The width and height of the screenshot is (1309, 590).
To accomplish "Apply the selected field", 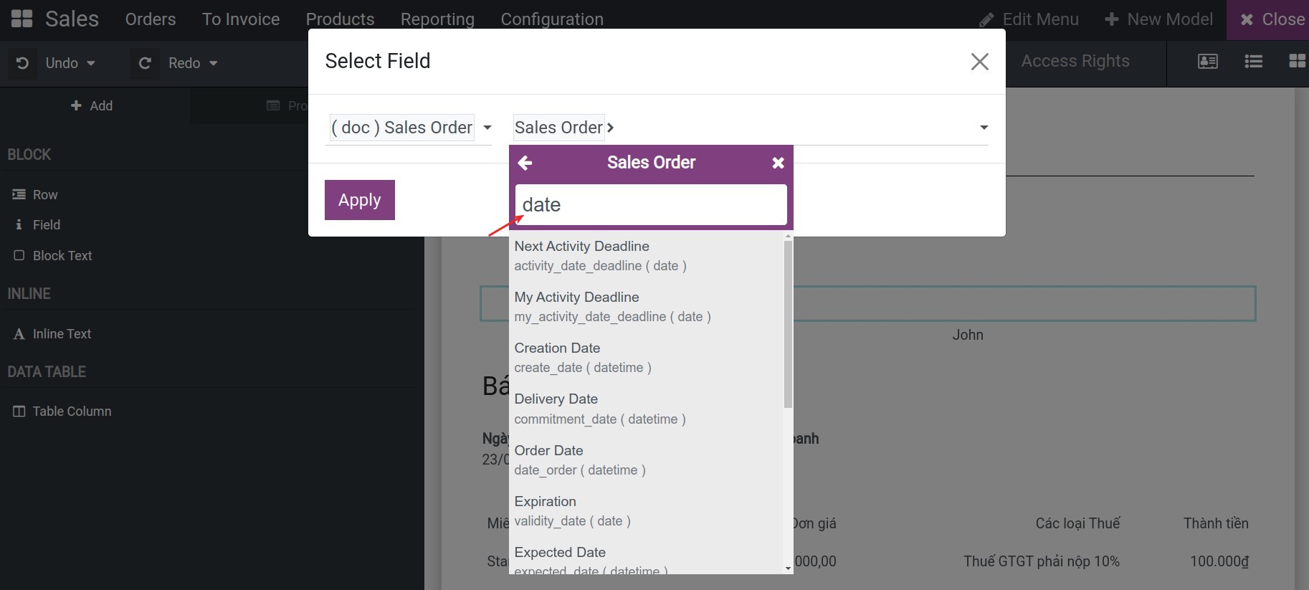I will point(360,200).
